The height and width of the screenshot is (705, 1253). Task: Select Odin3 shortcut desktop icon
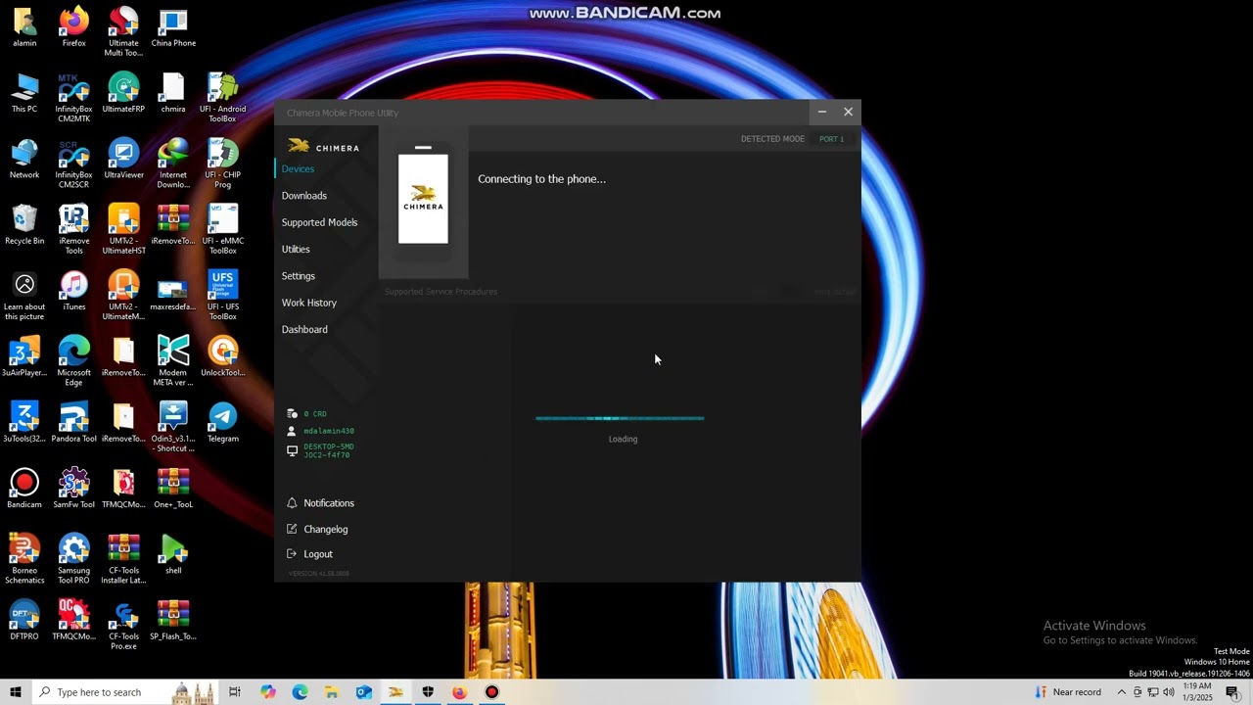[173, 427]
